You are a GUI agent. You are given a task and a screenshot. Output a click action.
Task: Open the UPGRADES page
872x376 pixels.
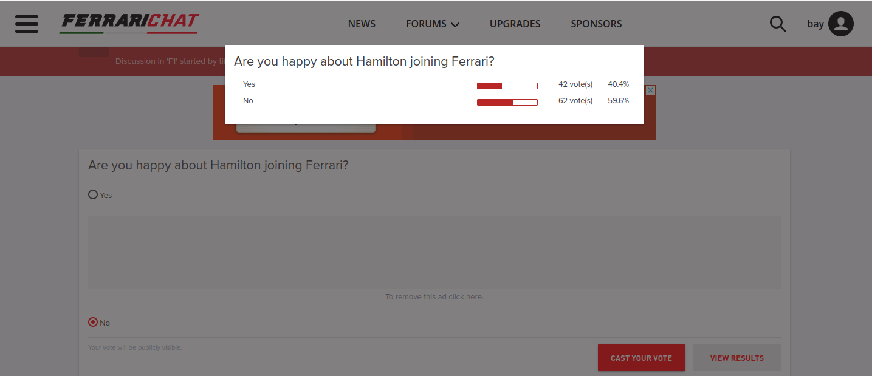[x=515, y=24]
